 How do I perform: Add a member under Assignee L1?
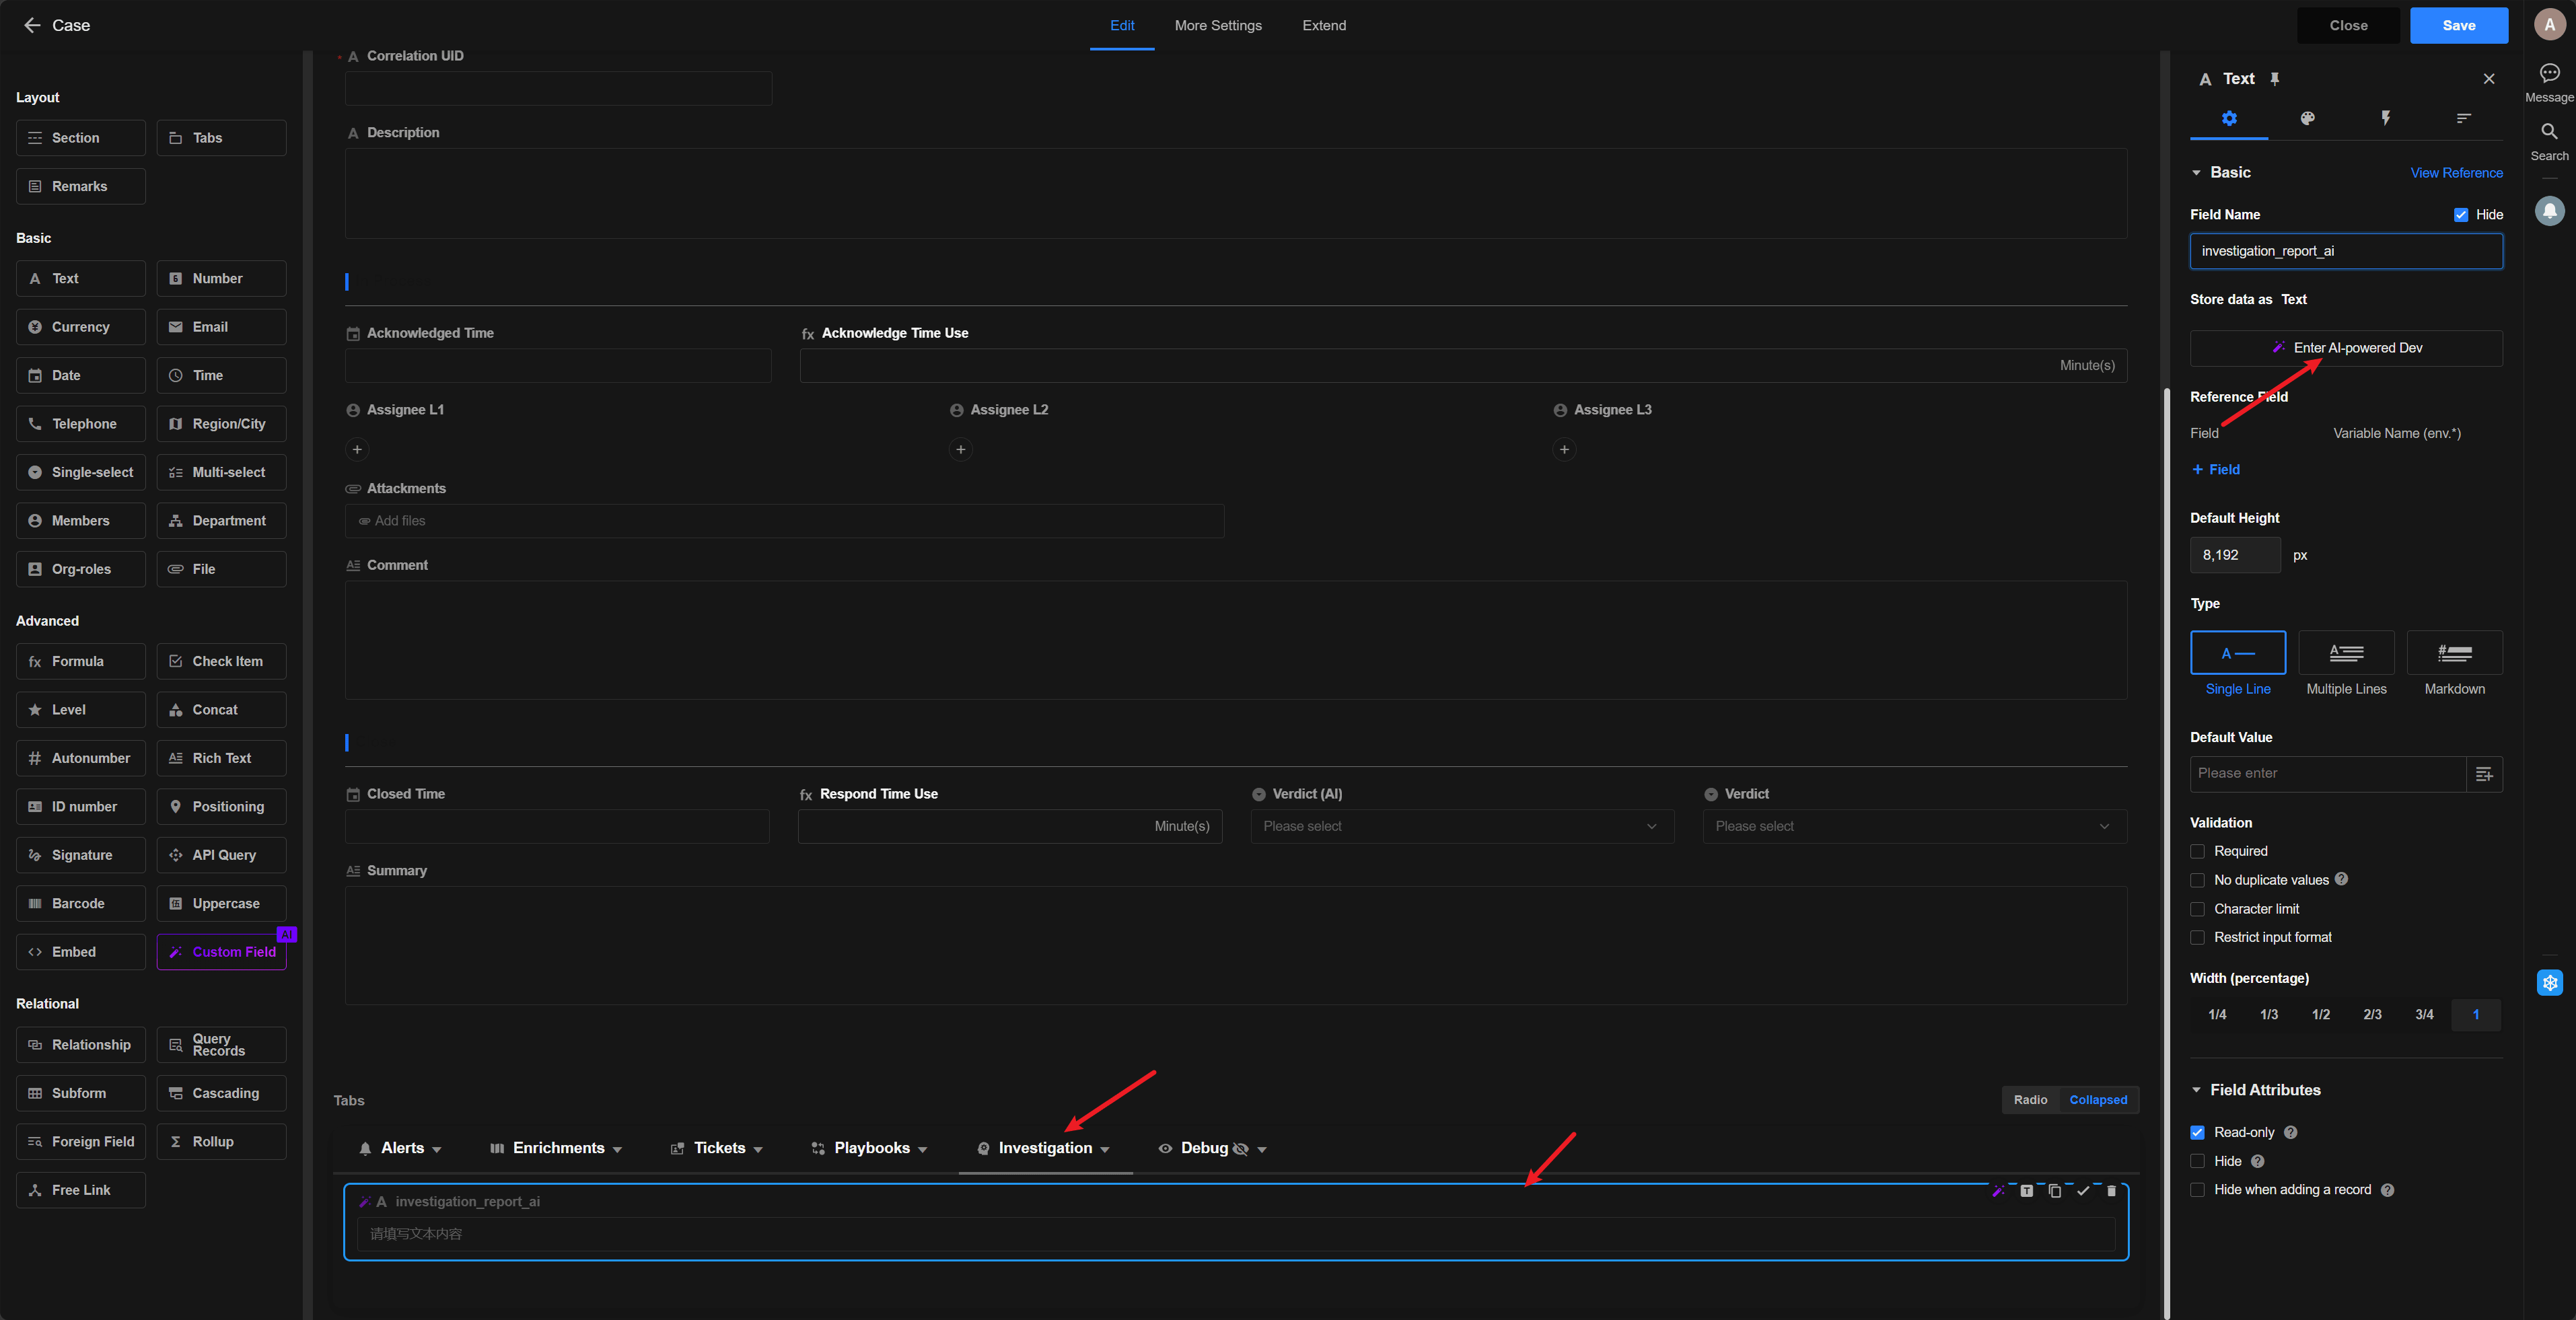tap(357, 449)
